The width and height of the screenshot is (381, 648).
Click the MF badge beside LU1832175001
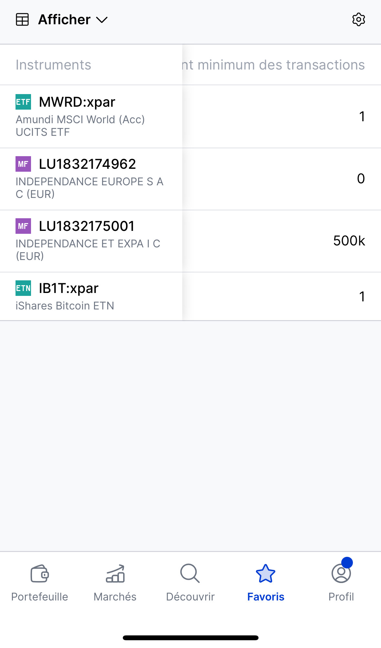pyautogui.click(x=23, y=226)
